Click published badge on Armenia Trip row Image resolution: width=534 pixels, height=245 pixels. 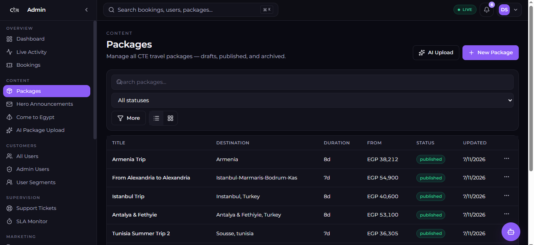[431, 159]
